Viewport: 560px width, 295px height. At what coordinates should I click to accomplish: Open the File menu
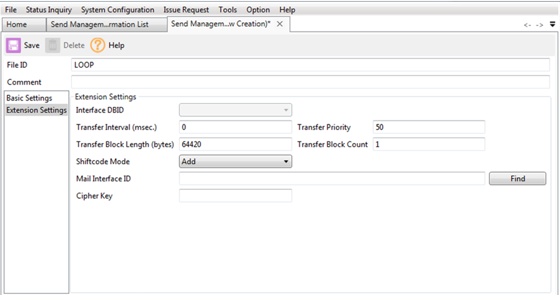tap(11, 10)
